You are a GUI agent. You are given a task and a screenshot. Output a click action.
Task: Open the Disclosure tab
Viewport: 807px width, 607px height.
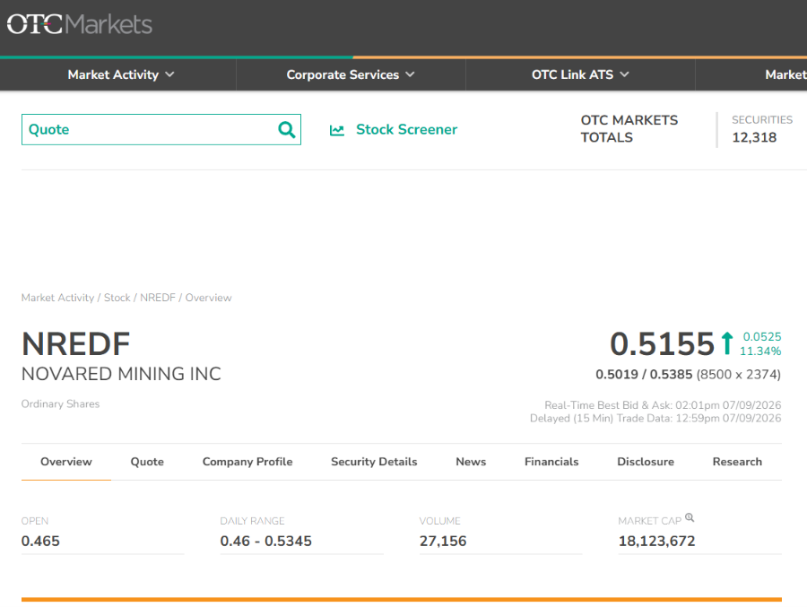tap(646, 461)
